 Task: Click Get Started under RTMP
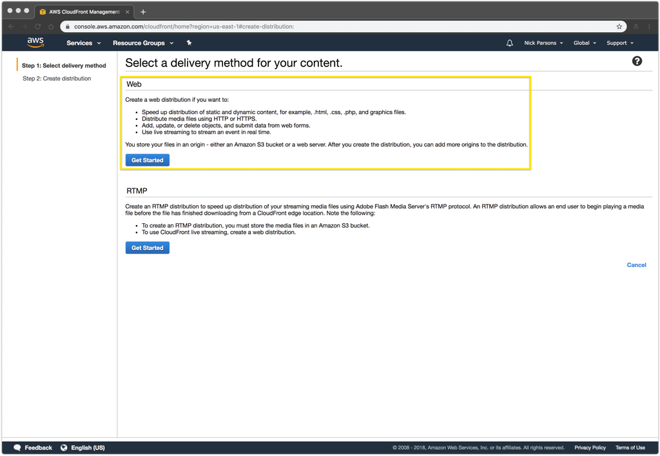click(148, 248)
